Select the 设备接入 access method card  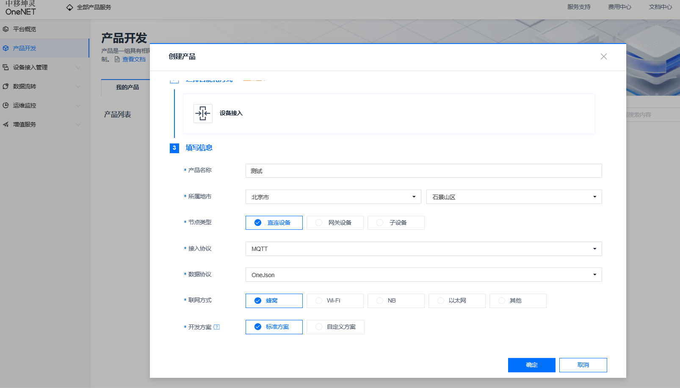(231, 113)
